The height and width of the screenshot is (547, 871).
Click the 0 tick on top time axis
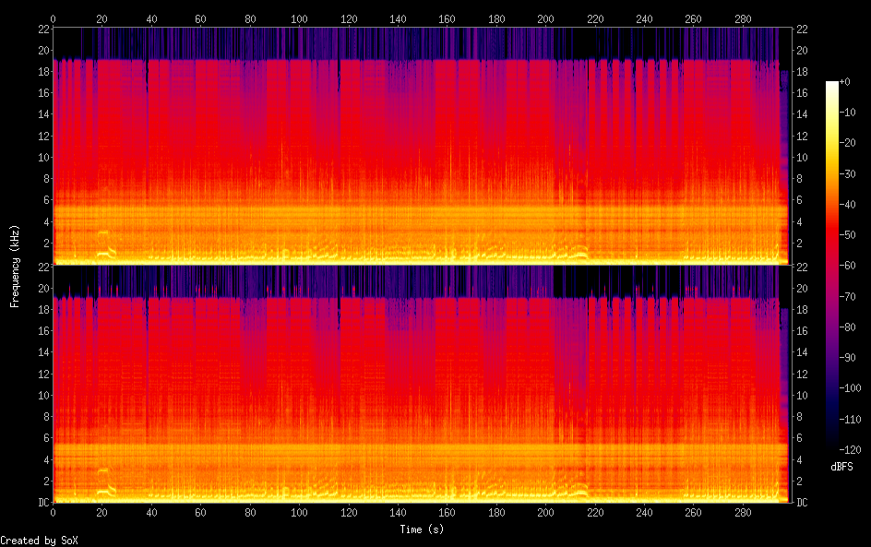tap(53, 18)
